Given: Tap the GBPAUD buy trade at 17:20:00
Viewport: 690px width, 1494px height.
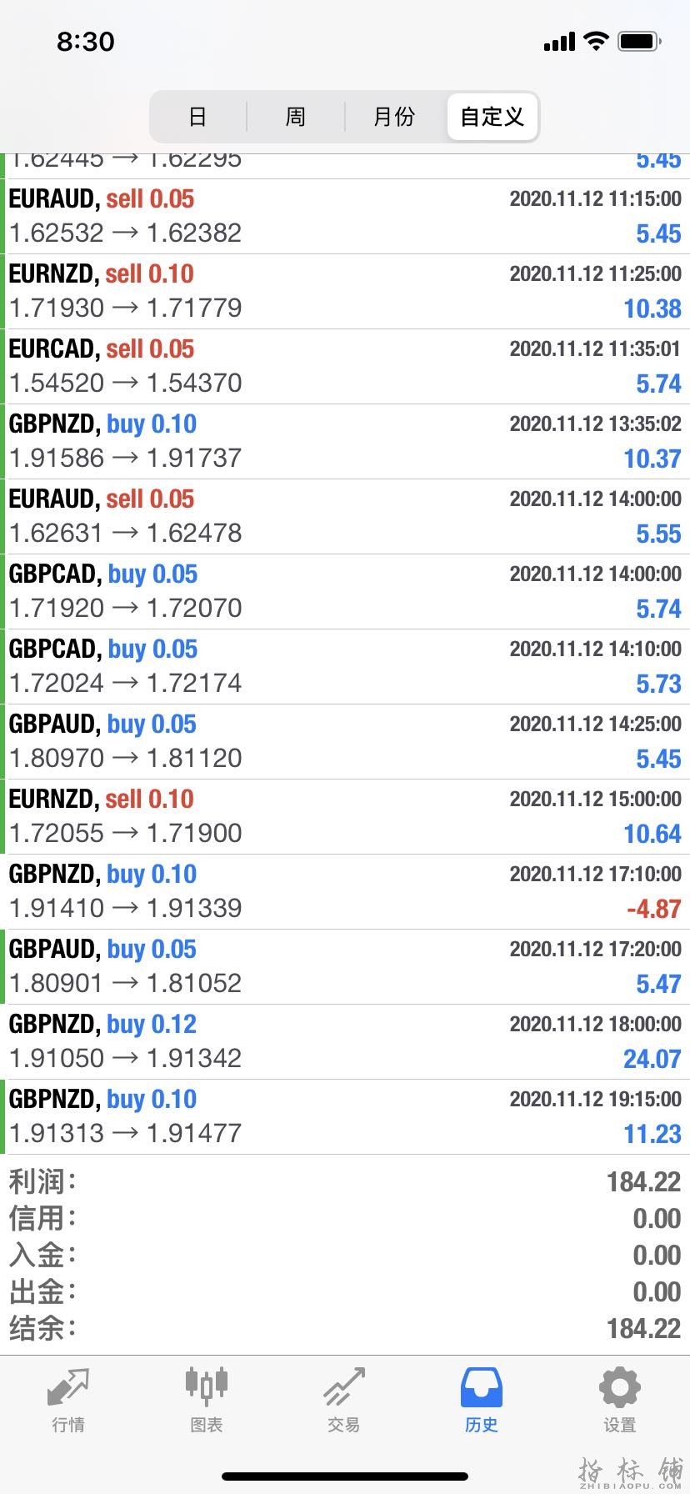Looking at the screenshot, I should tap(345, 967).
